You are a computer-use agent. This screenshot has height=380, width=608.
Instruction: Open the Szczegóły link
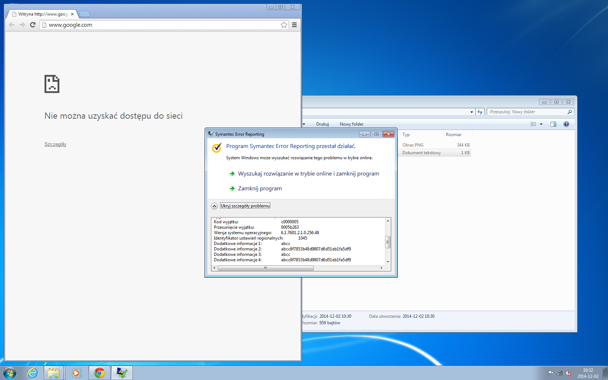(55, 144)
